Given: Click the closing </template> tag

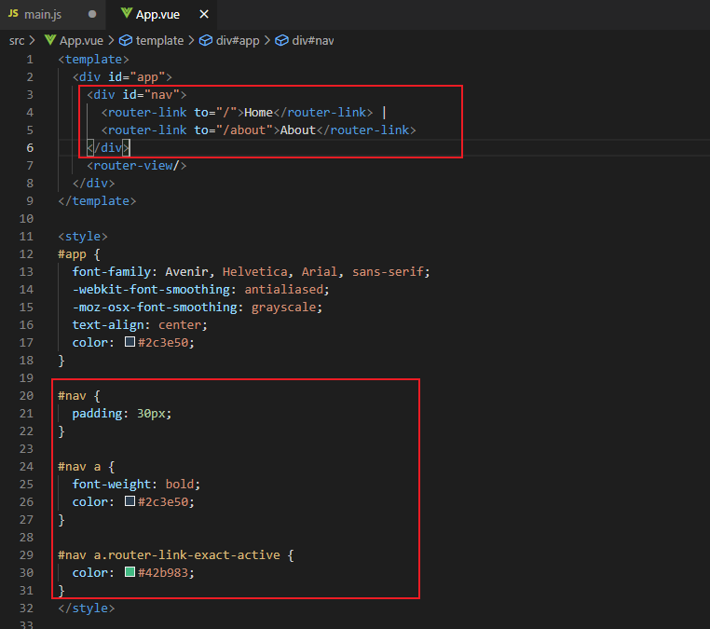Looking at the screenshot, I should click(x=97, y=201).
